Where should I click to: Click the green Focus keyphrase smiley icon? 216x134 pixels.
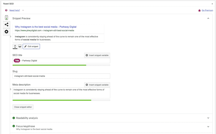pos(14,126)
